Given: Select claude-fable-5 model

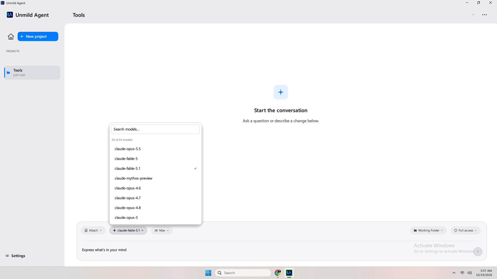Looking at the screenshot, I should pyautogui.click(x=156, y=159).
